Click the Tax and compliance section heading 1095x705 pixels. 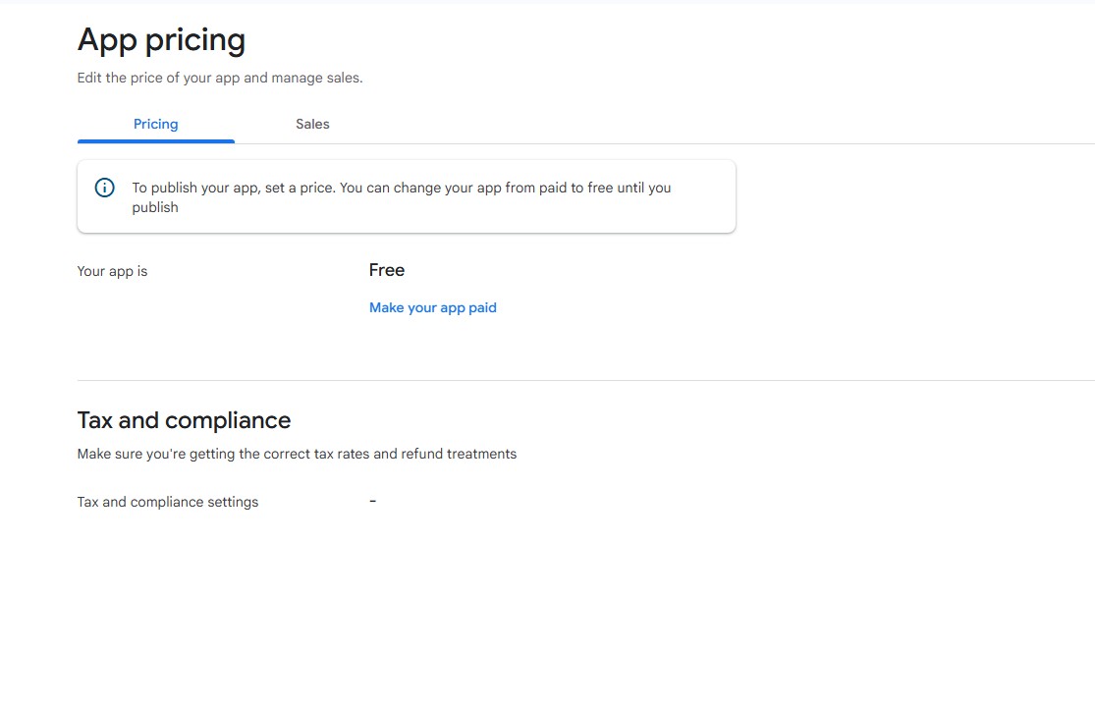tap(184, 420)
